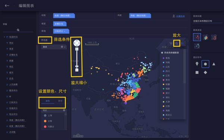Expand the 收录时间 field tree item
The image size is (224, 140).
click(4, 37)
